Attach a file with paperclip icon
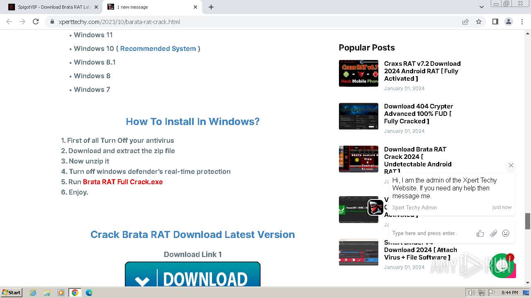The image size is (531, 298). 493,233
